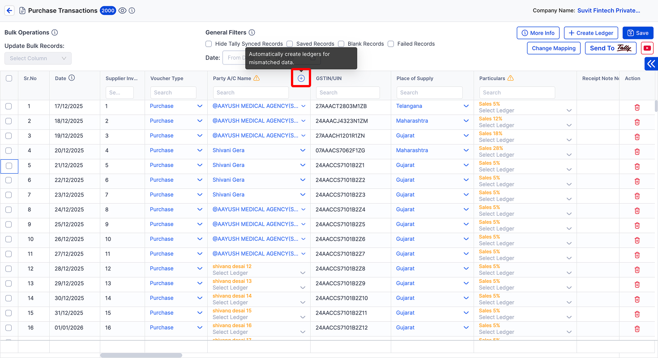Click the info icon beside Bulk Operations

[x=55, y=32]
